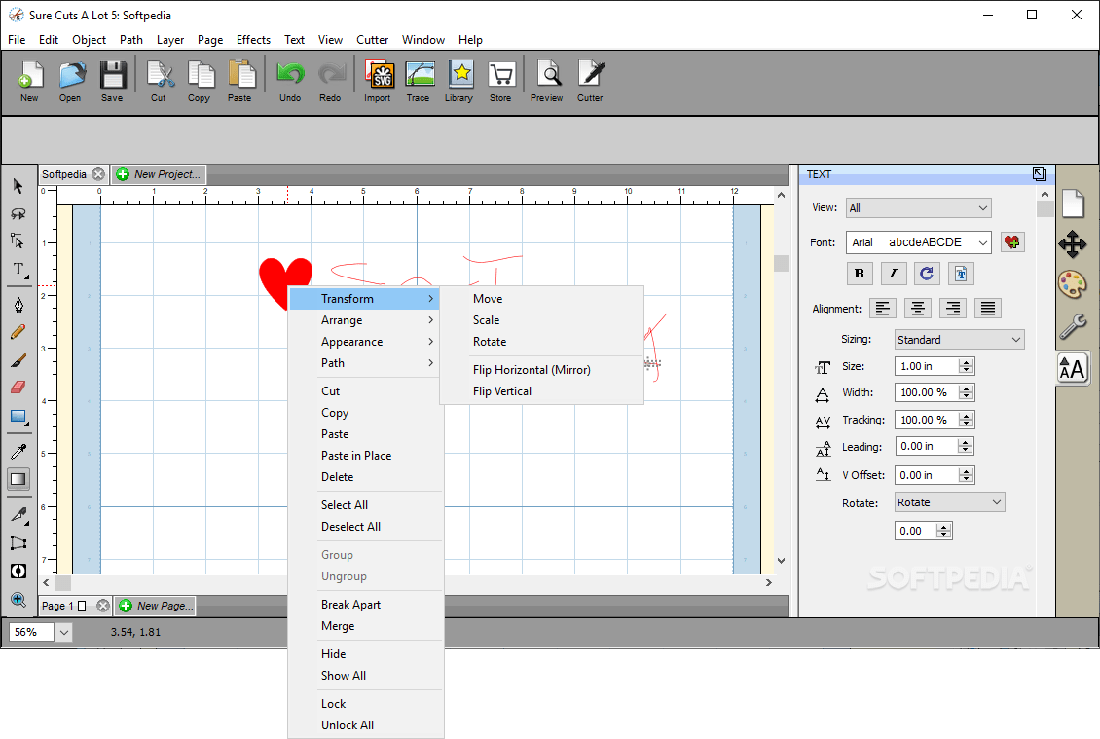
Task: Open the Arial font dropdown
Action: pyautogui.click(x=918, y=242)
